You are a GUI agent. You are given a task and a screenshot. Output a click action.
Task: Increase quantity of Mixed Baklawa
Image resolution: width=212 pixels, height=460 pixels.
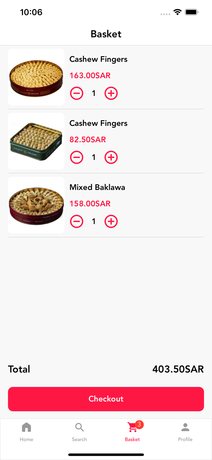pos(111,221)
